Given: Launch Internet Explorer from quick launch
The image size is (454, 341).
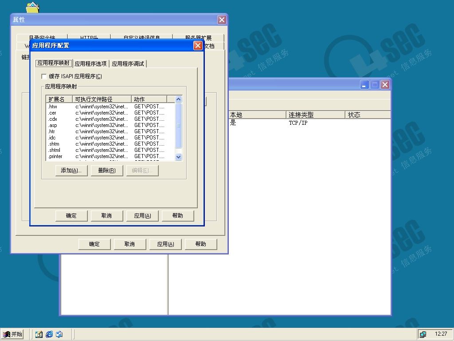Looking at the screenshot, I should pos(49,334).
